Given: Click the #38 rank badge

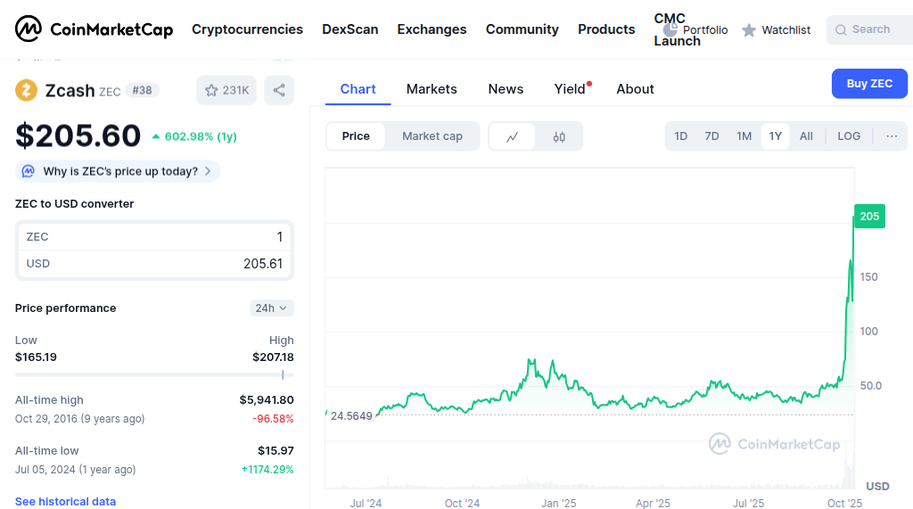Looking at the screenshot, I should tap(142, 90).
